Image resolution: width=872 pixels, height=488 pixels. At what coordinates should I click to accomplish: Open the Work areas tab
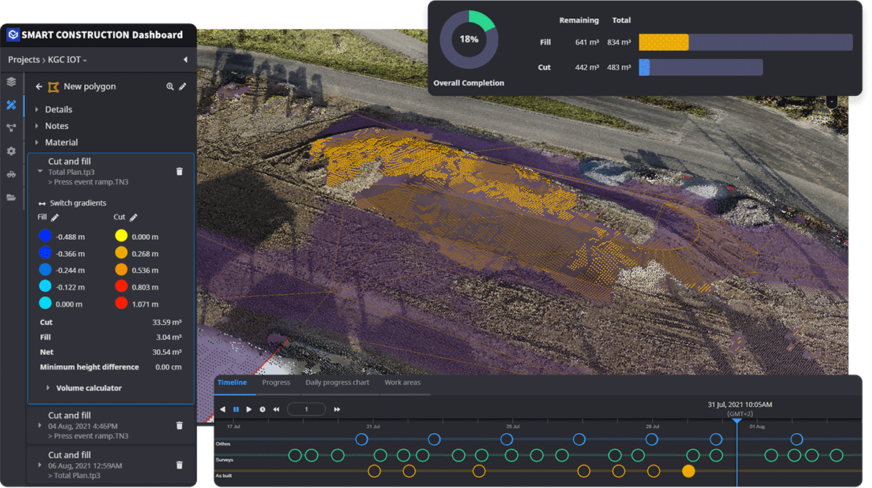pos(402,383)
